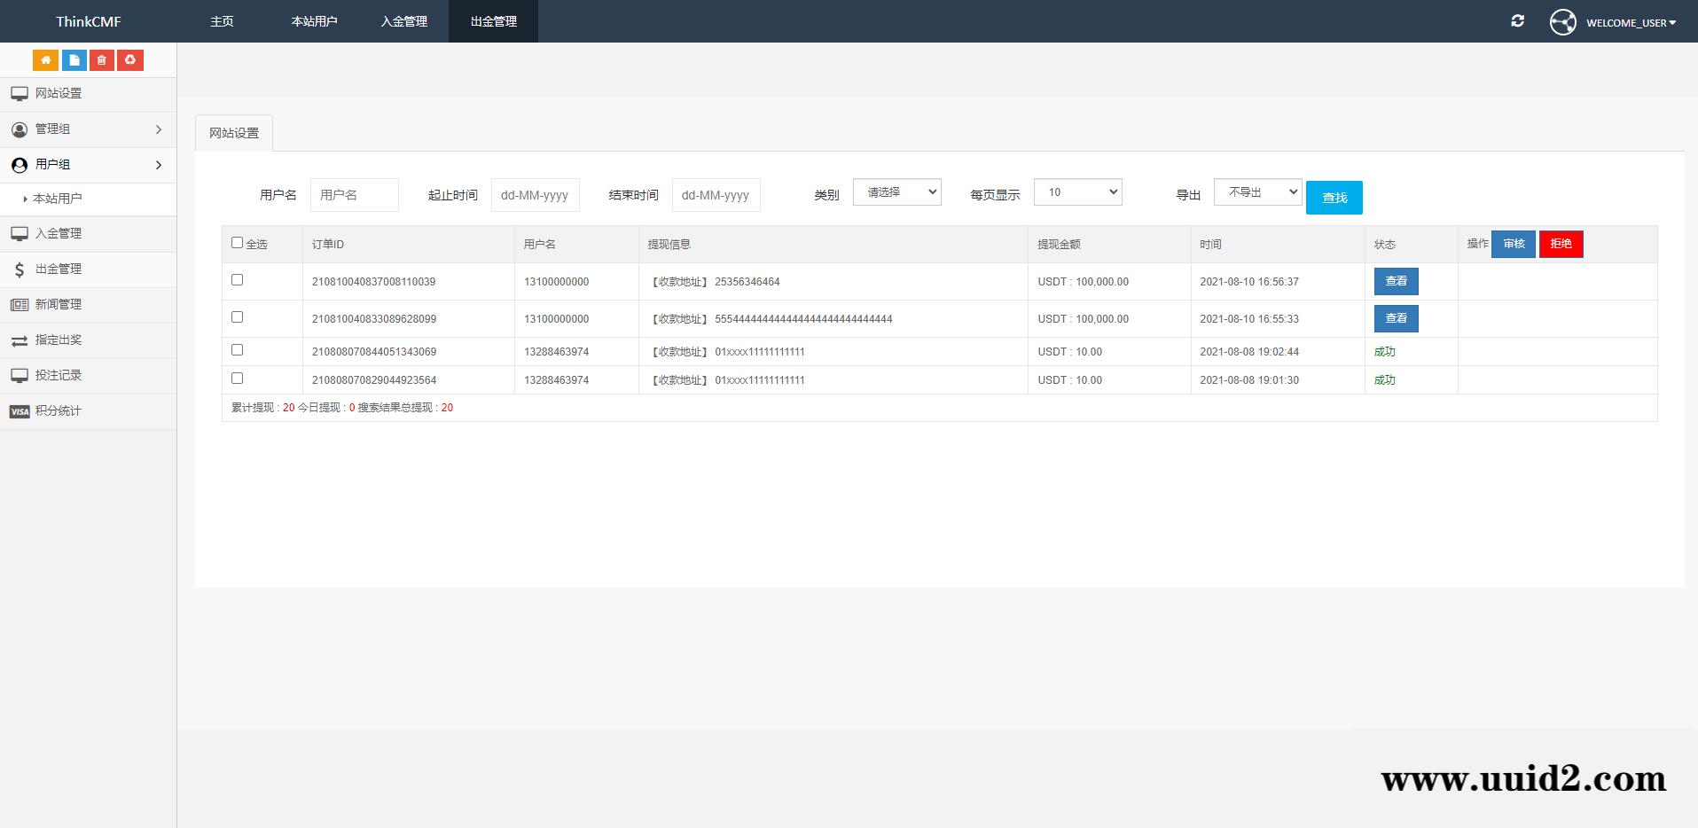Check the checkbox for order 210808070829044923564
The image size is (1698, 828).
pos(237,378)
